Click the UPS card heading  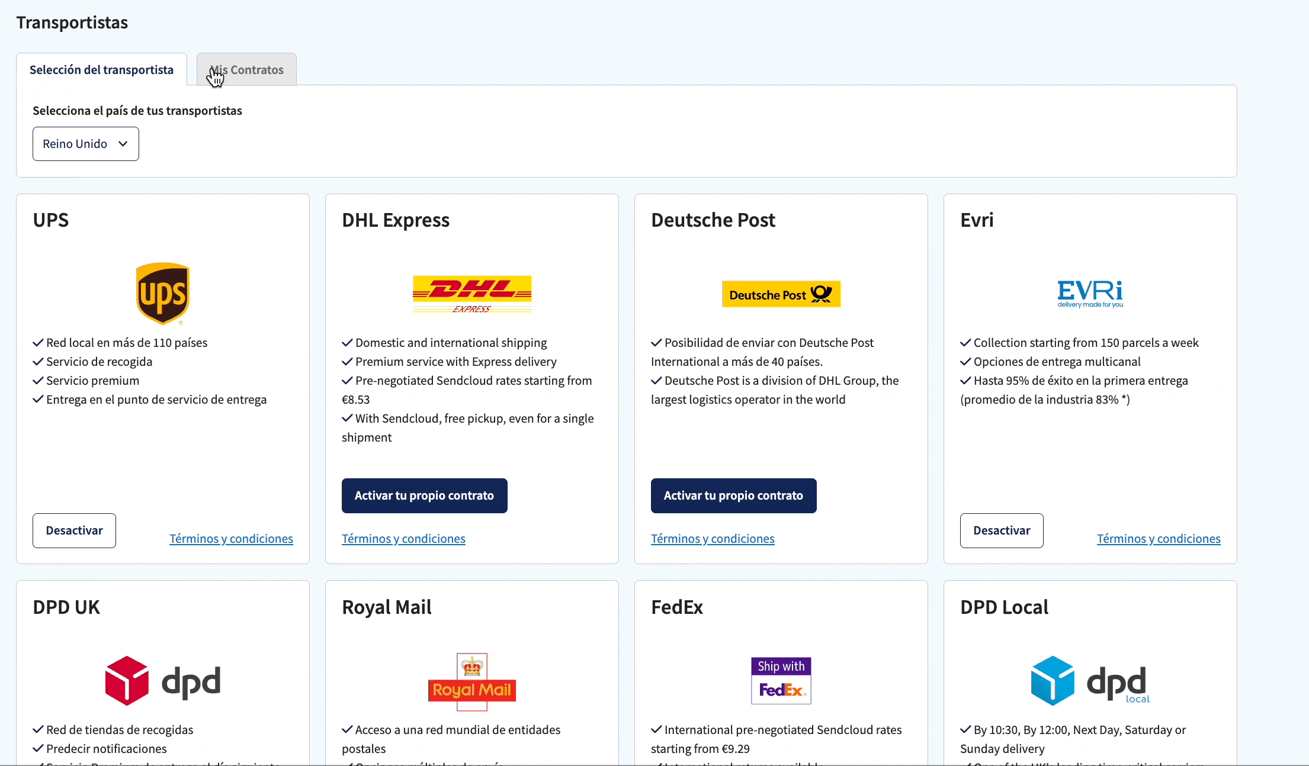click(x=51, y=220)
